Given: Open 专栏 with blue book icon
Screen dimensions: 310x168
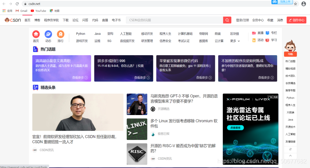Looking at the screenshot, I should pos(271,33).
